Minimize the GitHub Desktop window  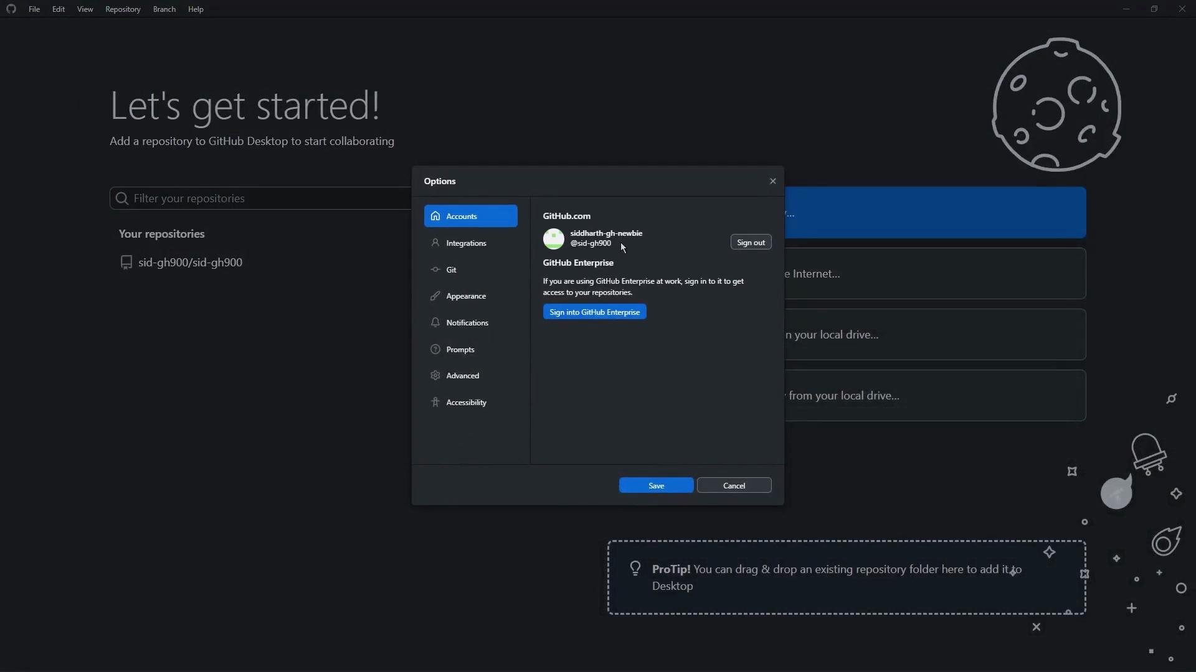1126,9
